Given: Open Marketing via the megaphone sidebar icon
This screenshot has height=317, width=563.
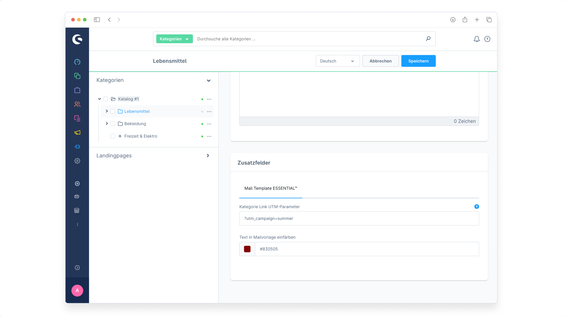Looking at the screenshot, I should tap(77, 133).
